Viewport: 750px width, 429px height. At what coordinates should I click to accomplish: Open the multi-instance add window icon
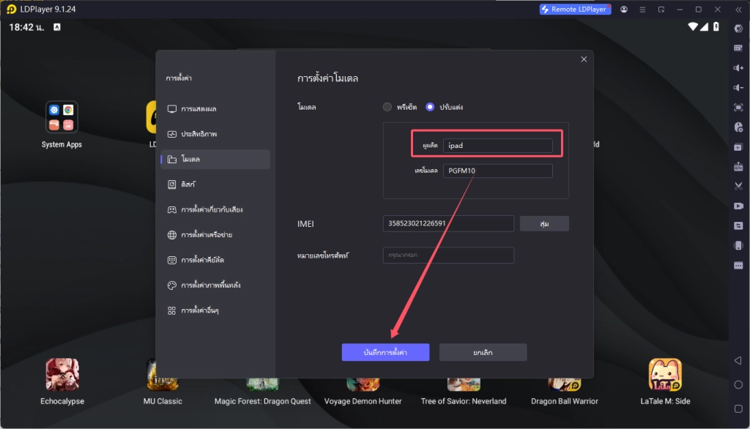click(x=738, y=147)
